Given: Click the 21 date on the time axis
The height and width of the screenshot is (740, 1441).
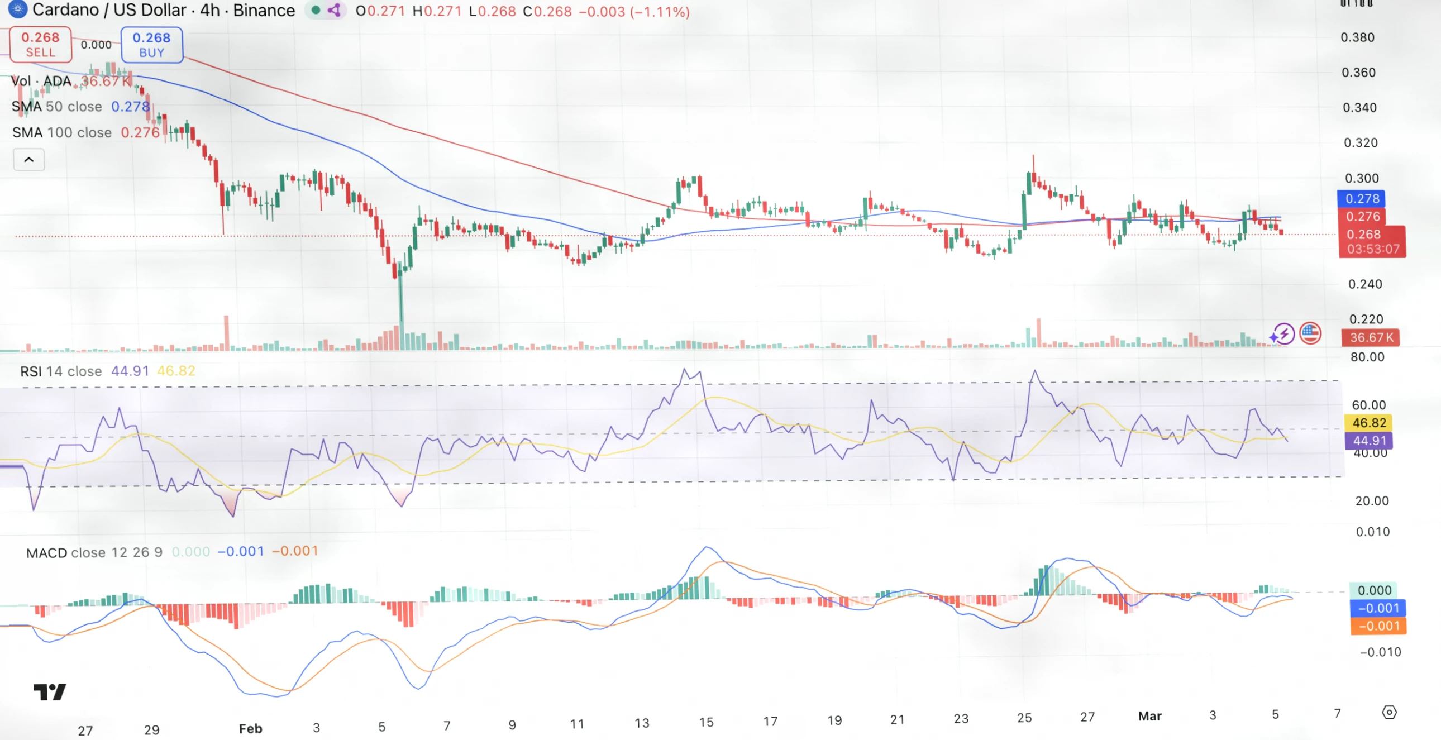Looking at the screenshot, I should pos(897,719).
